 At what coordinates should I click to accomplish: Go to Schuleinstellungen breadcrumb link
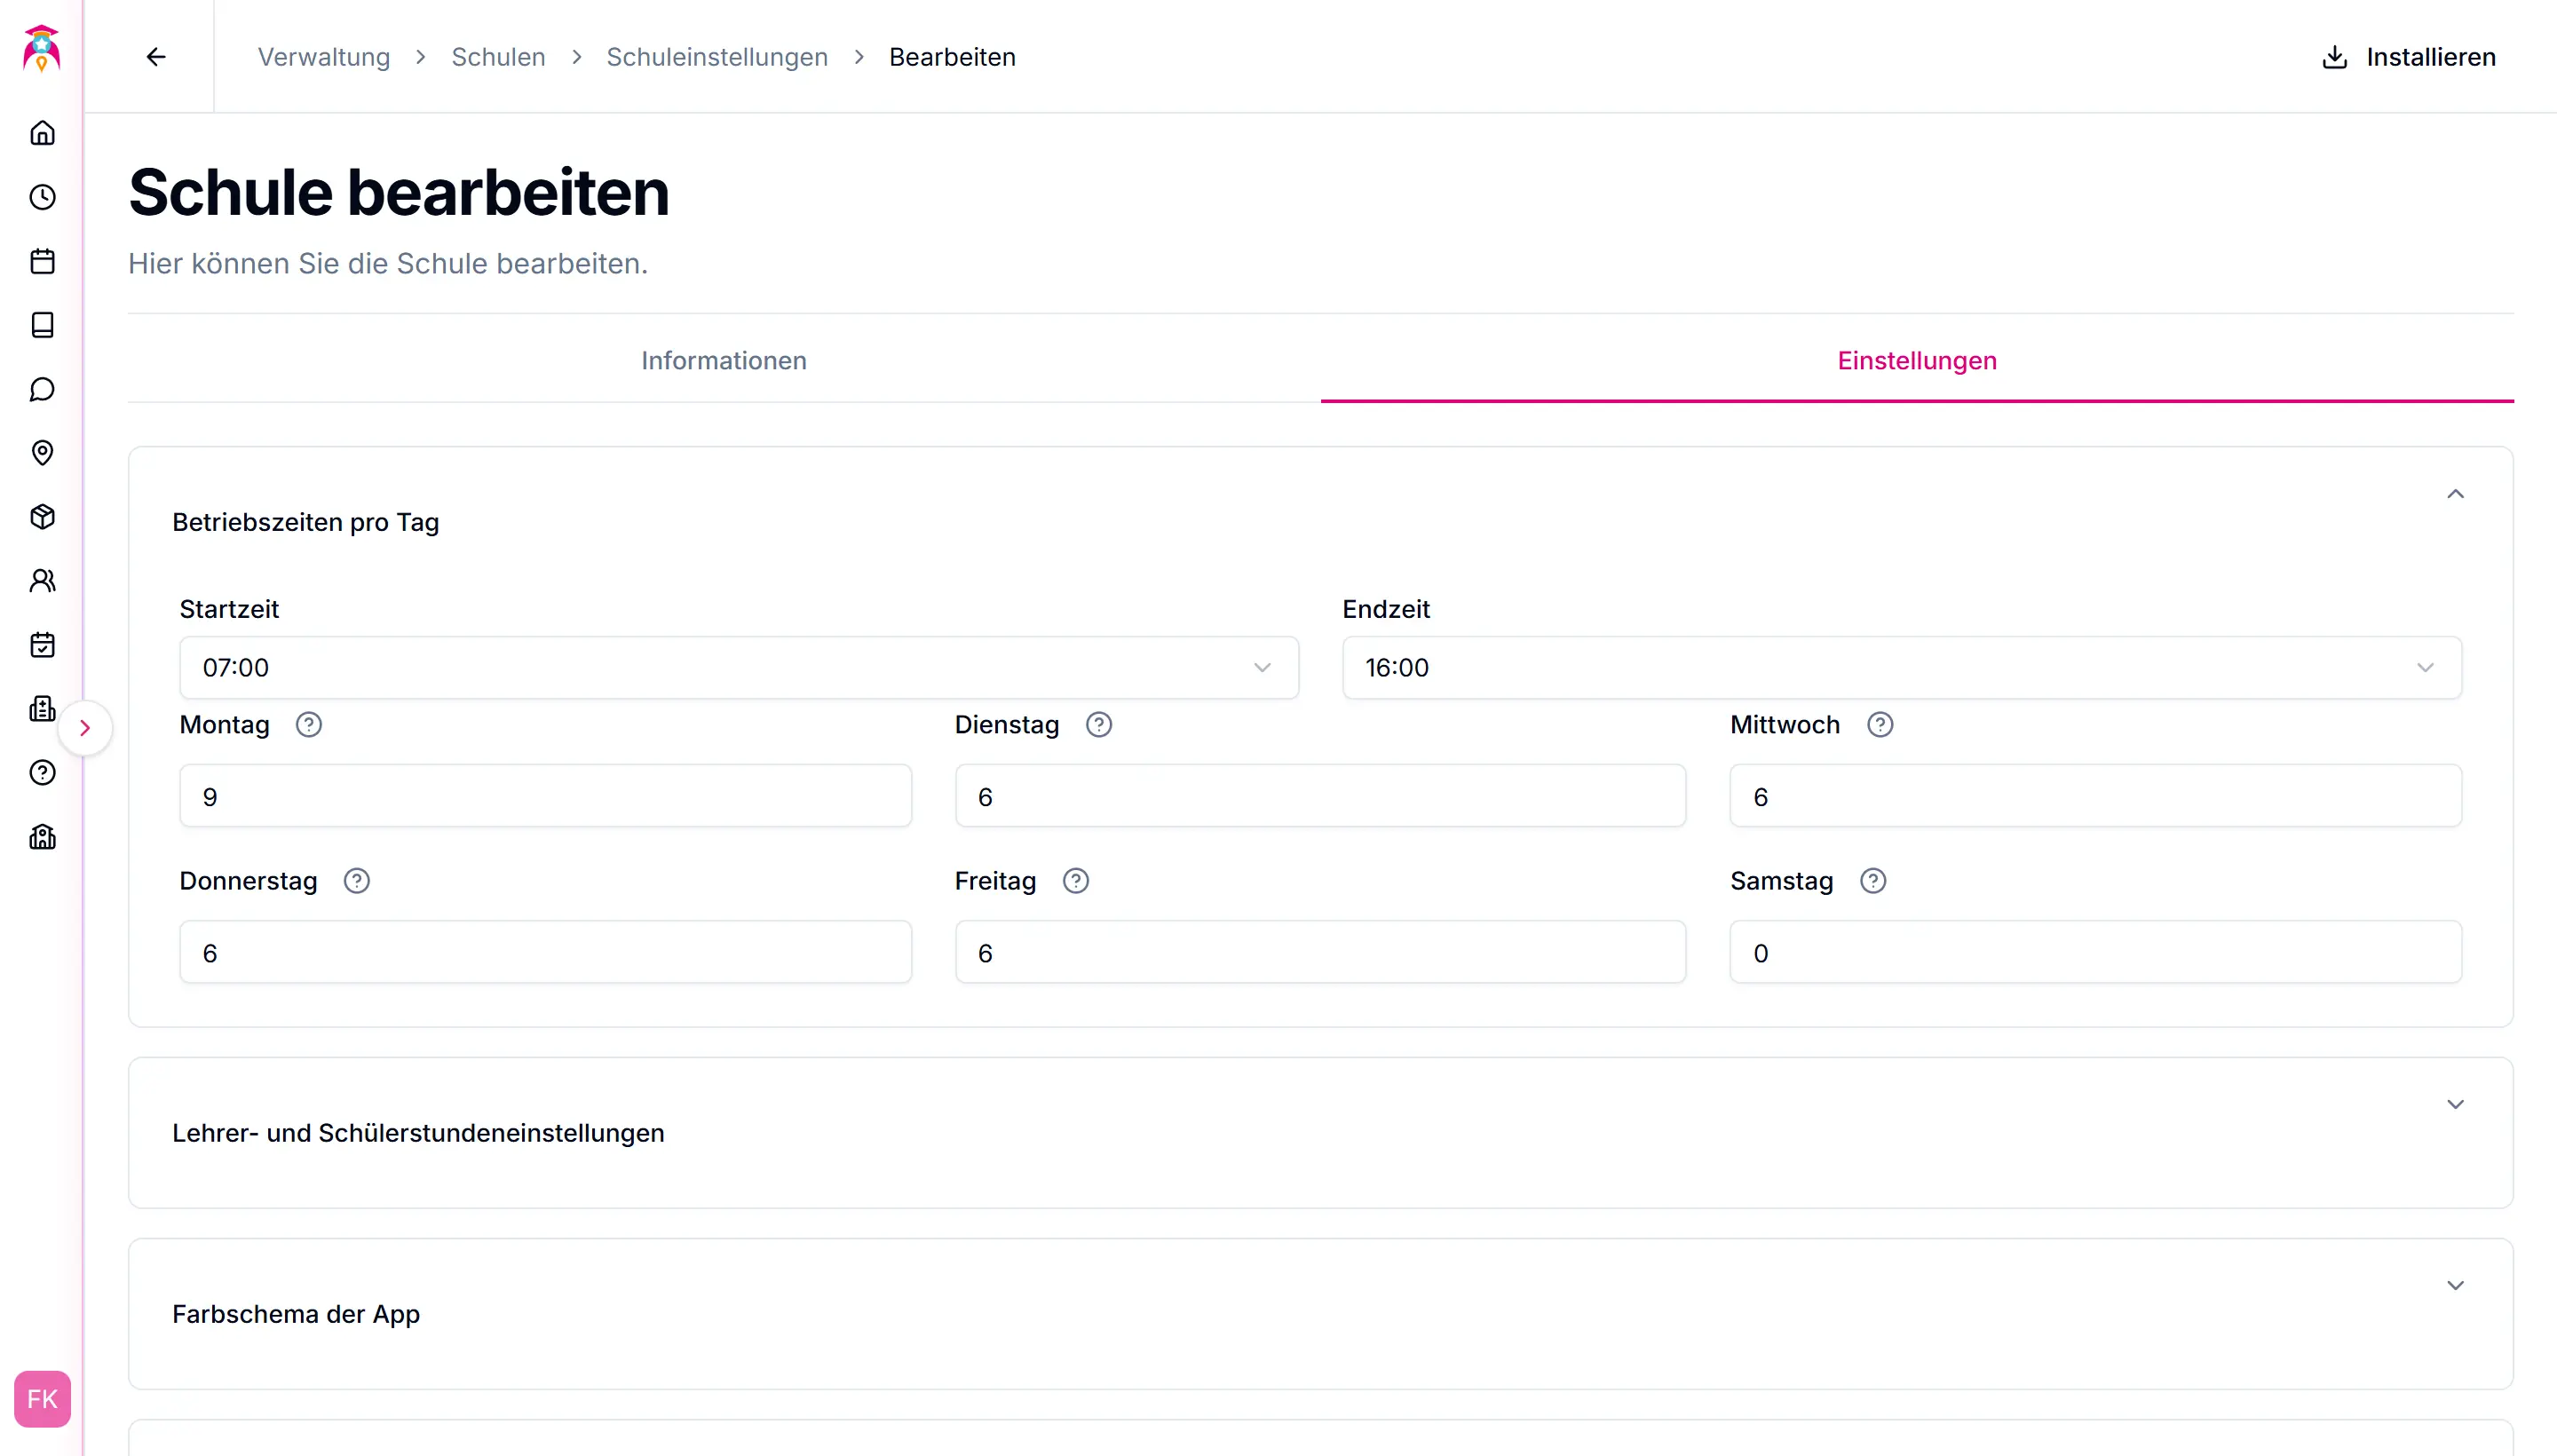pos(716,57)
